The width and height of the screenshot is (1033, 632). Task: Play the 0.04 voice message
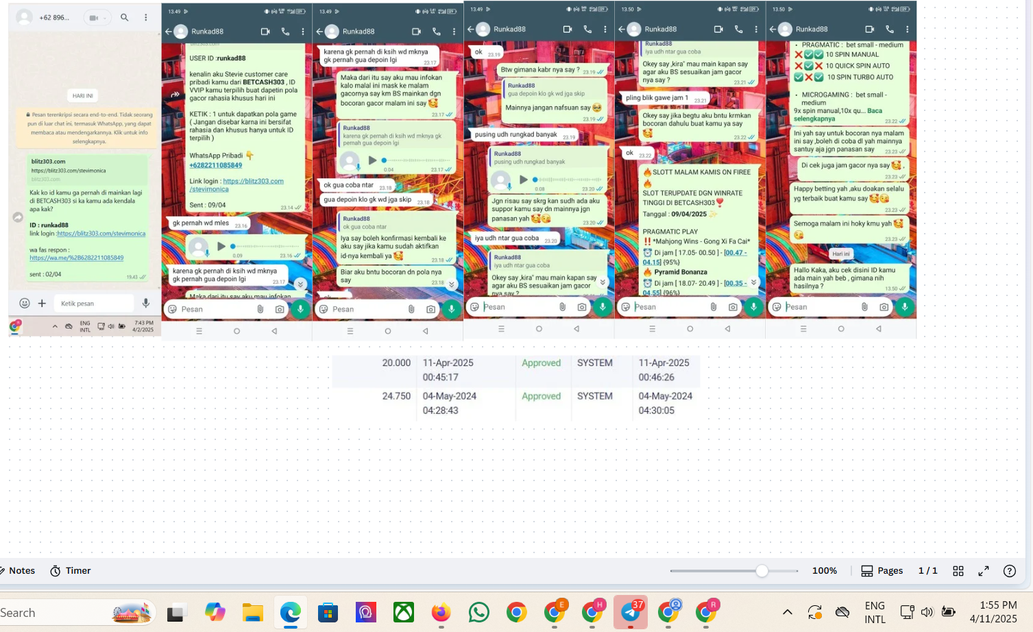(x=372, y=160)
